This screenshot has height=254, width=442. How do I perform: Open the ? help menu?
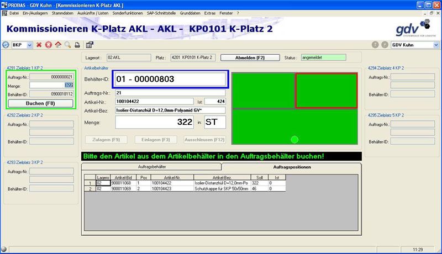pos(238,13)
